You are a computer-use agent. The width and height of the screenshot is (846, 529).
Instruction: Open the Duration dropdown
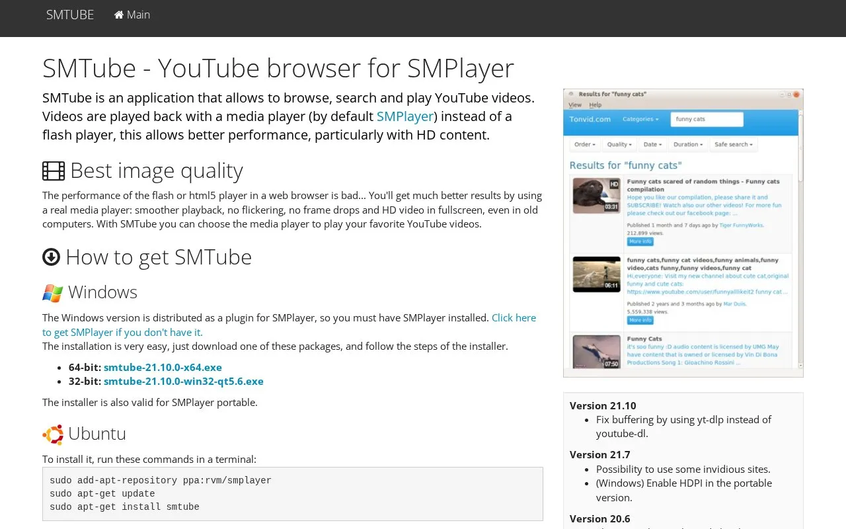(689, 144)
